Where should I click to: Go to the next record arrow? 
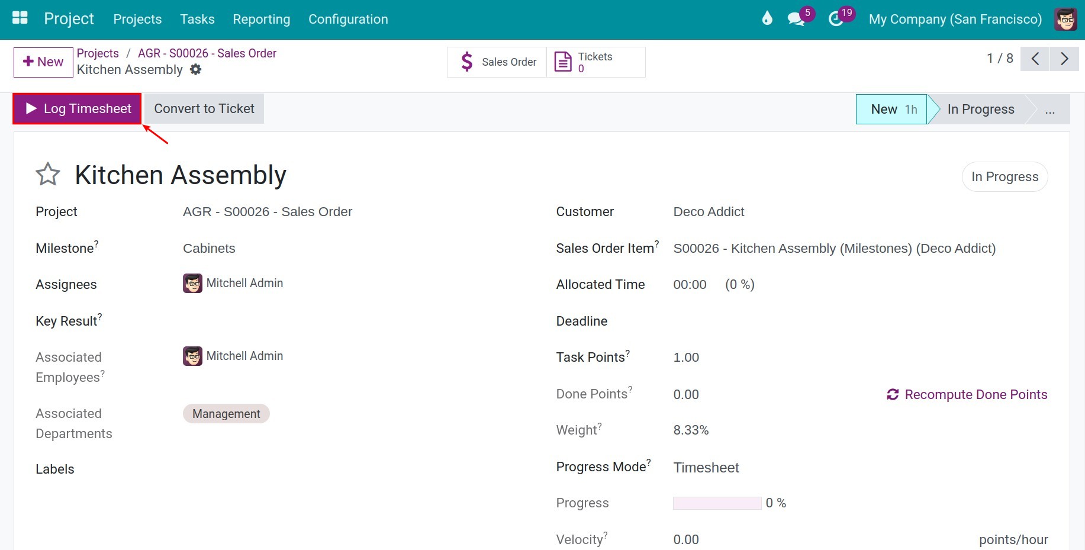tap(1064, 59)
